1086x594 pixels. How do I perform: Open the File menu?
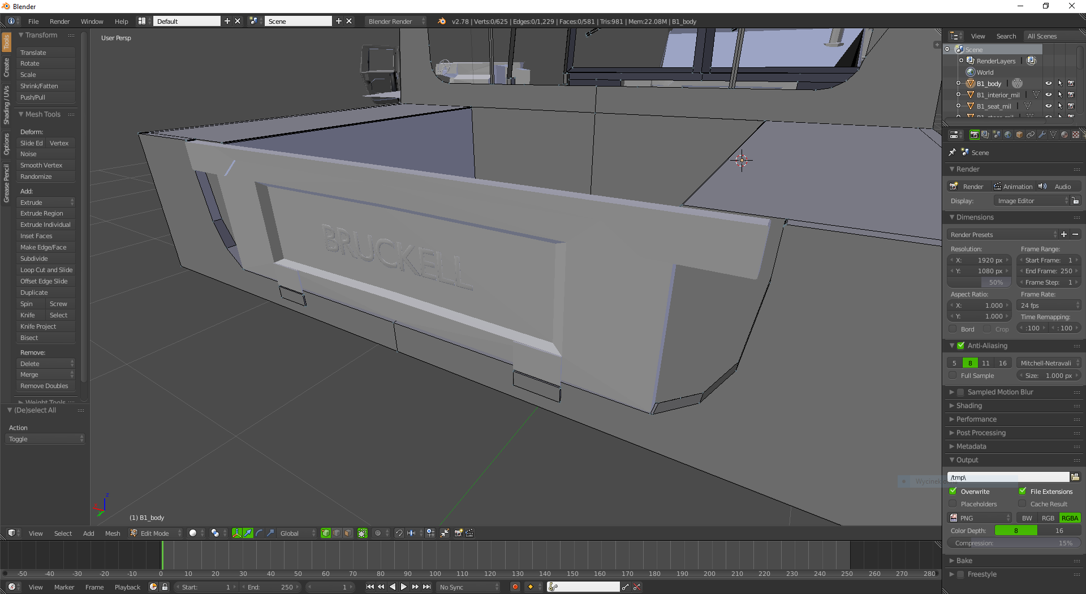pyautogui.click(x=33, y=21)
